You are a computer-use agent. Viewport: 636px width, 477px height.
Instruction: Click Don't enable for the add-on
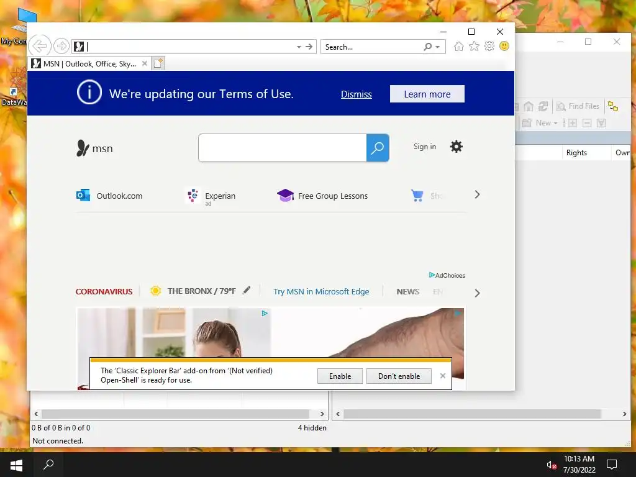[399, 376]
